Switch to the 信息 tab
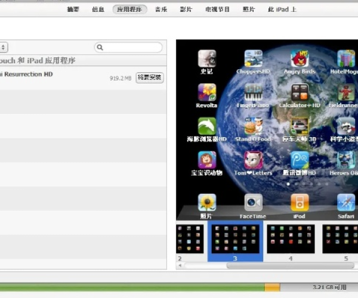 [x=98, y=10]
